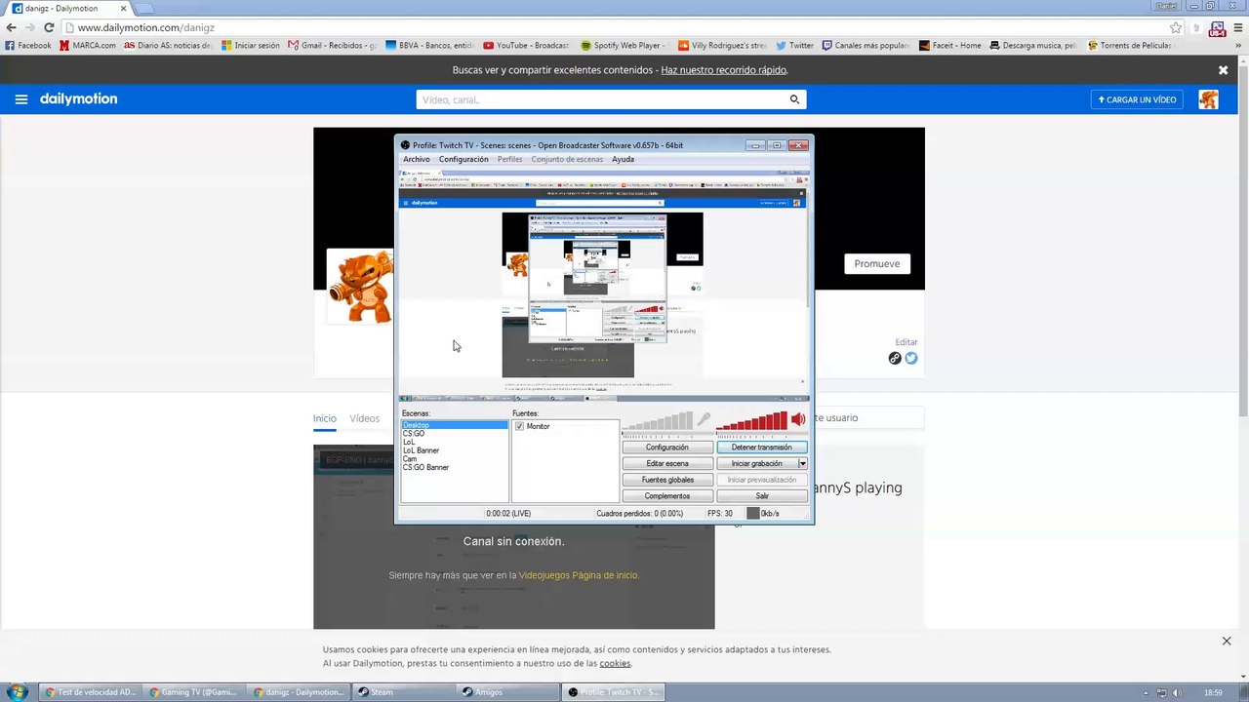The width and height of the screenshot is (1249, 702).
Task: Click the Dailymotion logo
Action: point(78,99)
